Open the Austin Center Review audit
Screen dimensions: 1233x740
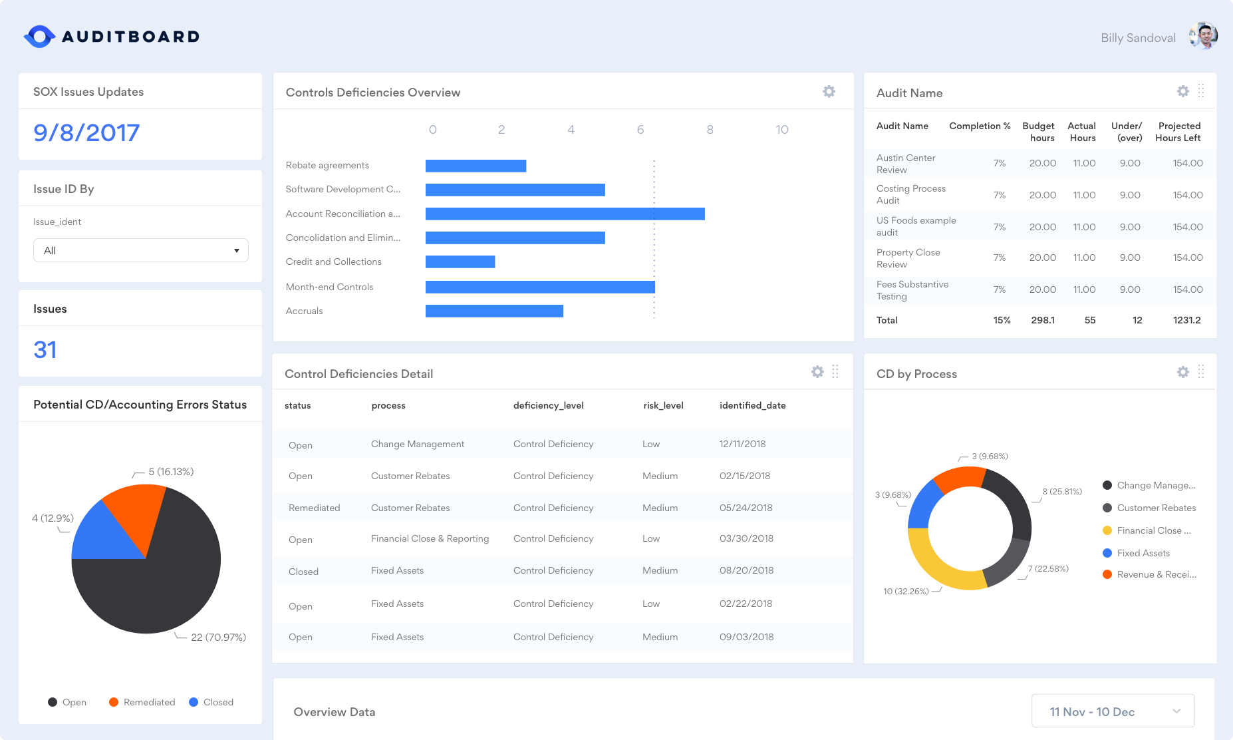tap(906, 164)
